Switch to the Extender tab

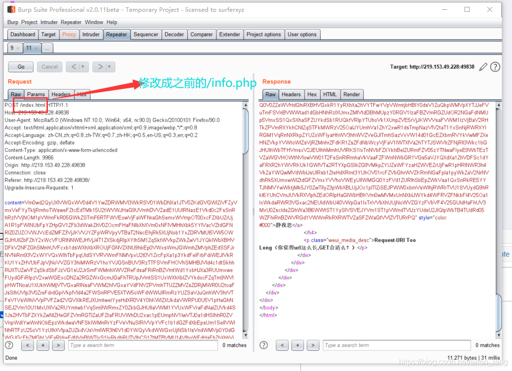(229, 35)
